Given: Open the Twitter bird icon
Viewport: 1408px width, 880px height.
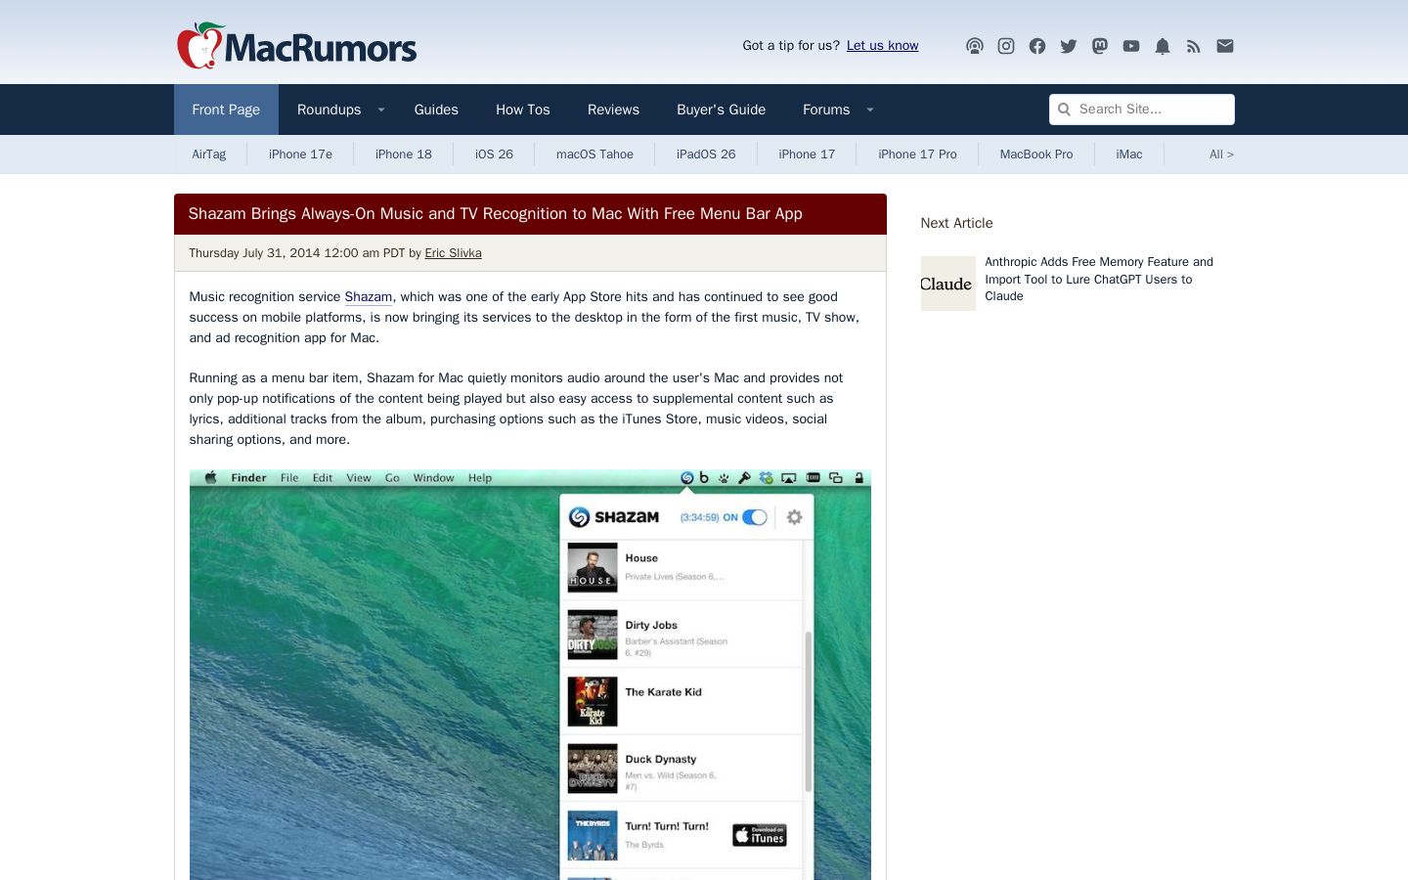Looking at the screenshot, I should coord(1069,46).
